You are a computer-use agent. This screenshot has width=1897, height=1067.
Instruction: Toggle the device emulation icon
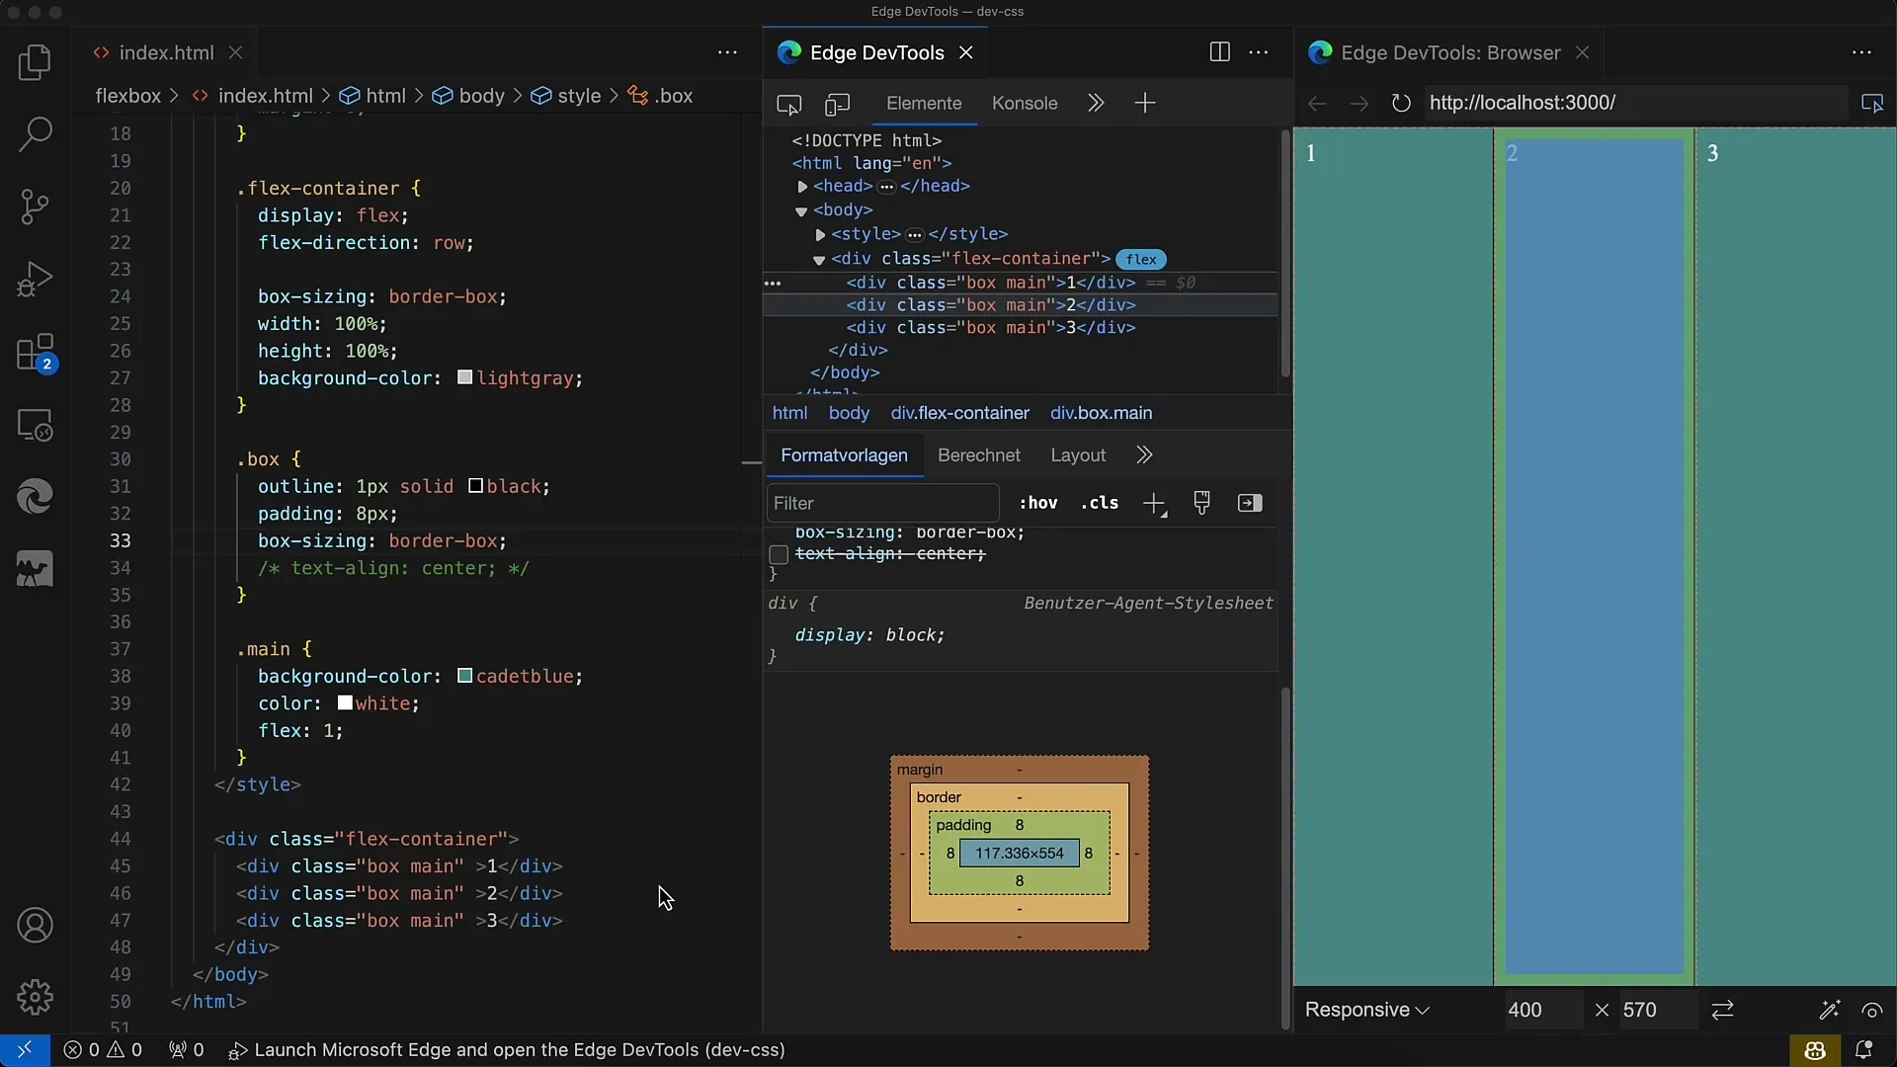pyautogui.click(x=838, y=104)
